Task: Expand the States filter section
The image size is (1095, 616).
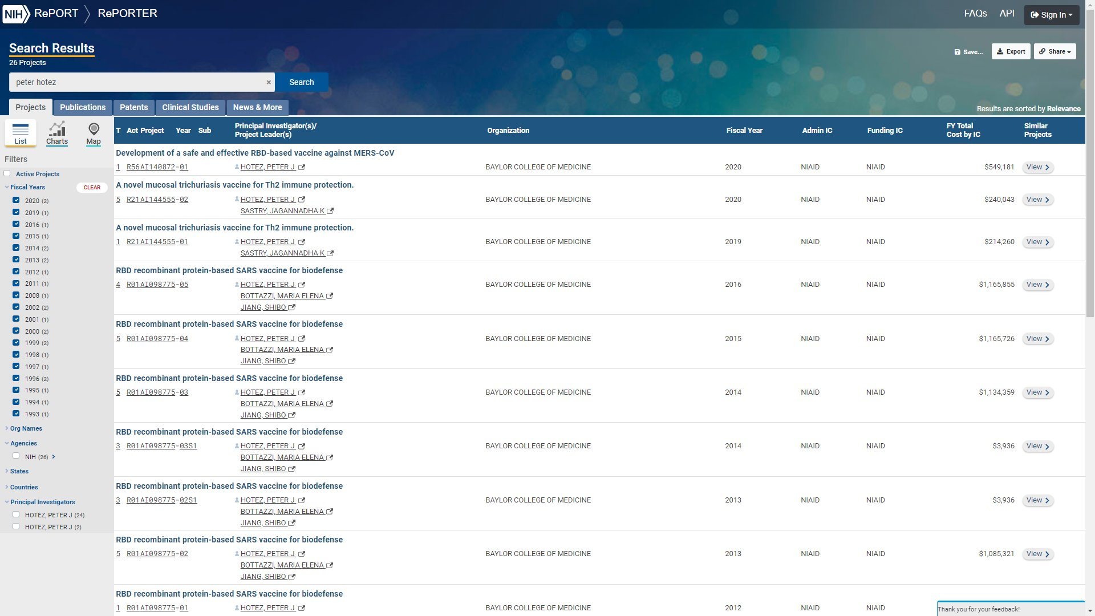Action: tap(17, 471)
